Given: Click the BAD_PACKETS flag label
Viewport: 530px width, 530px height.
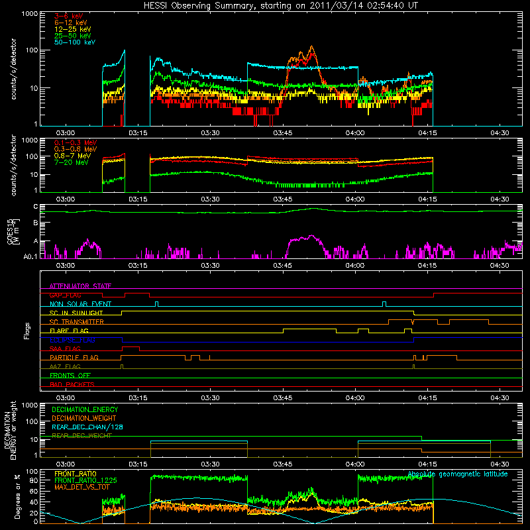Looking at the screenshot, I should point(72,384).
